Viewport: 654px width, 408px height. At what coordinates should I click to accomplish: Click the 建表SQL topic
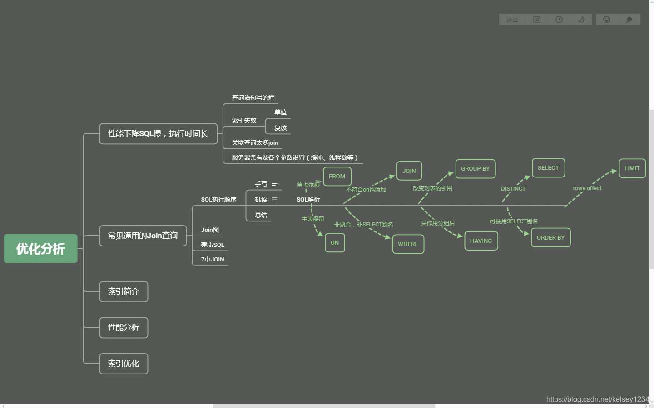point(213,245)
